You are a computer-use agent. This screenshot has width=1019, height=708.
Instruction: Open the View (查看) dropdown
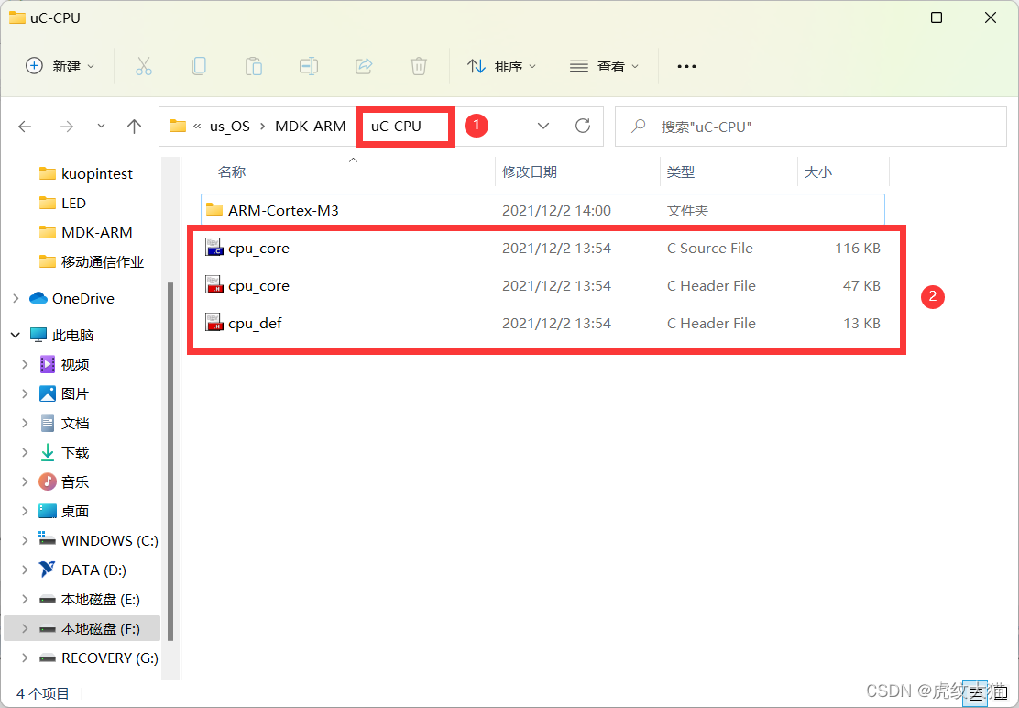[605, 66]
